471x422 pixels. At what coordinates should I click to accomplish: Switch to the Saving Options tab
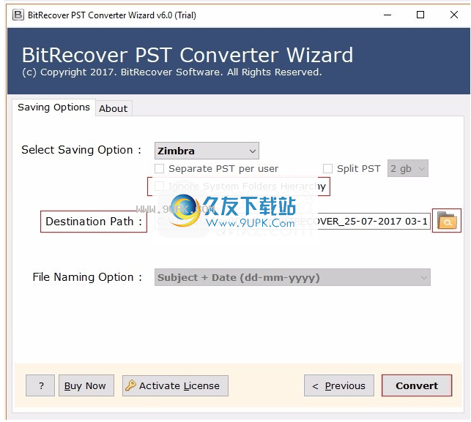click(x=53, y=108)
